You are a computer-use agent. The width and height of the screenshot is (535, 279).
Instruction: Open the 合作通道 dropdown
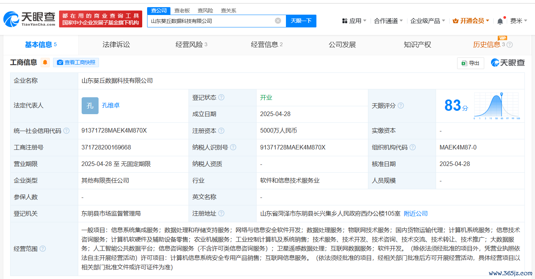tap(388, 21)
